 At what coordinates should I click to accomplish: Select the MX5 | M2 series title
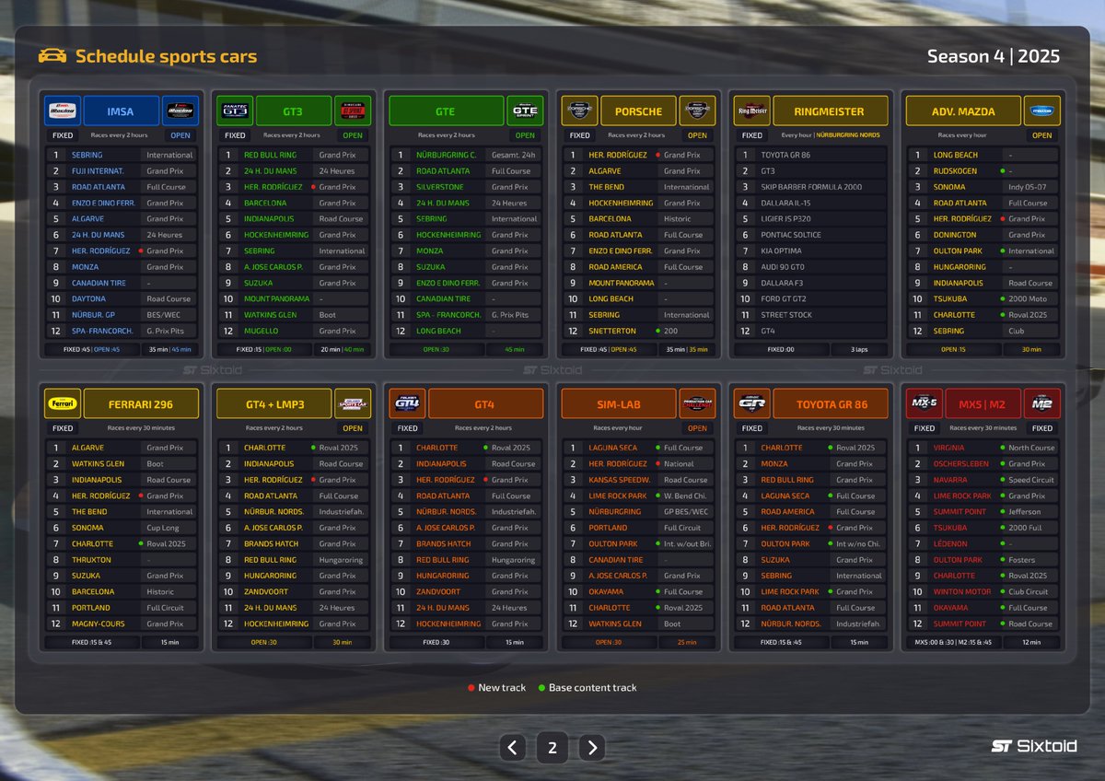point(983,403)
